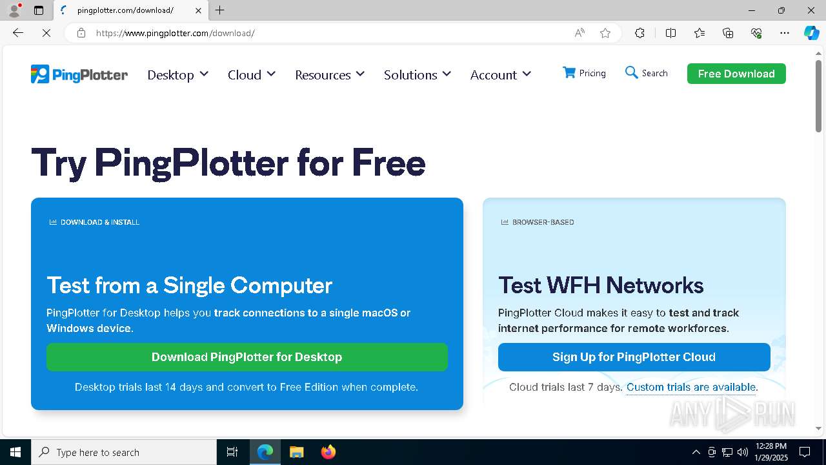
Task: Expand the Desktop navigation dropdown
Action: click(x=177, y=75)
